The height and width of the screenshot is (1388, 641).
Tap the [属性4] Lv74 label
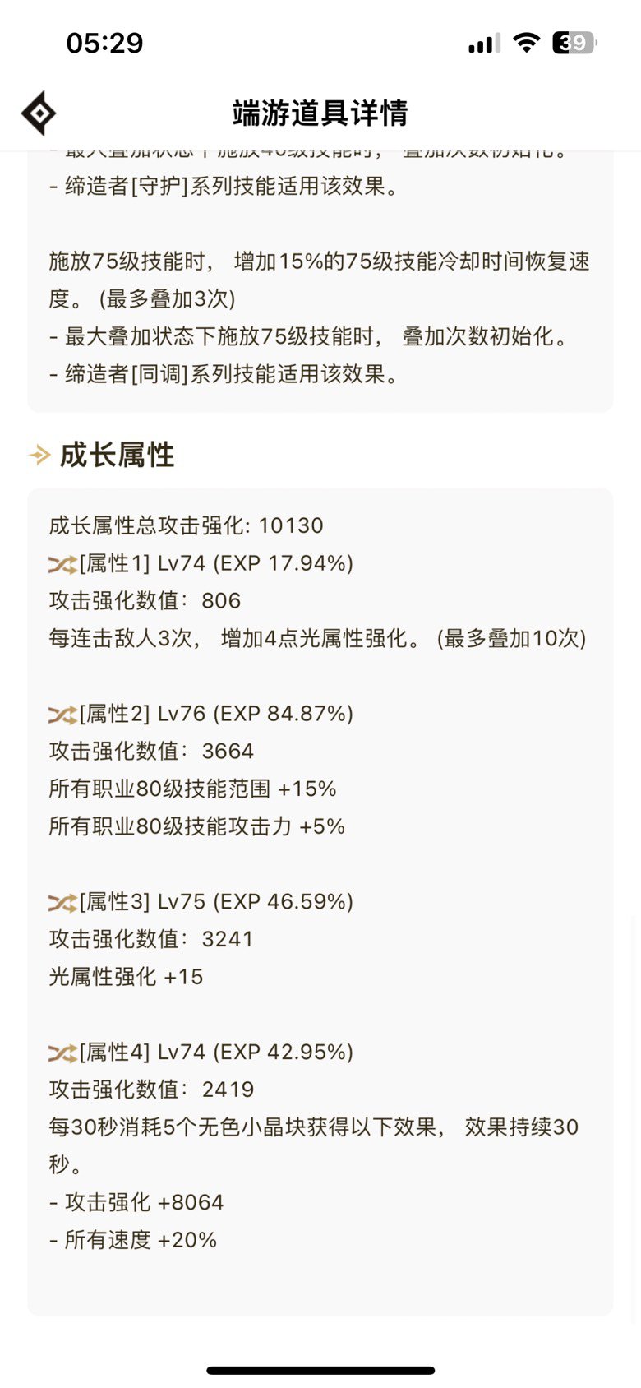(143, 1053)
